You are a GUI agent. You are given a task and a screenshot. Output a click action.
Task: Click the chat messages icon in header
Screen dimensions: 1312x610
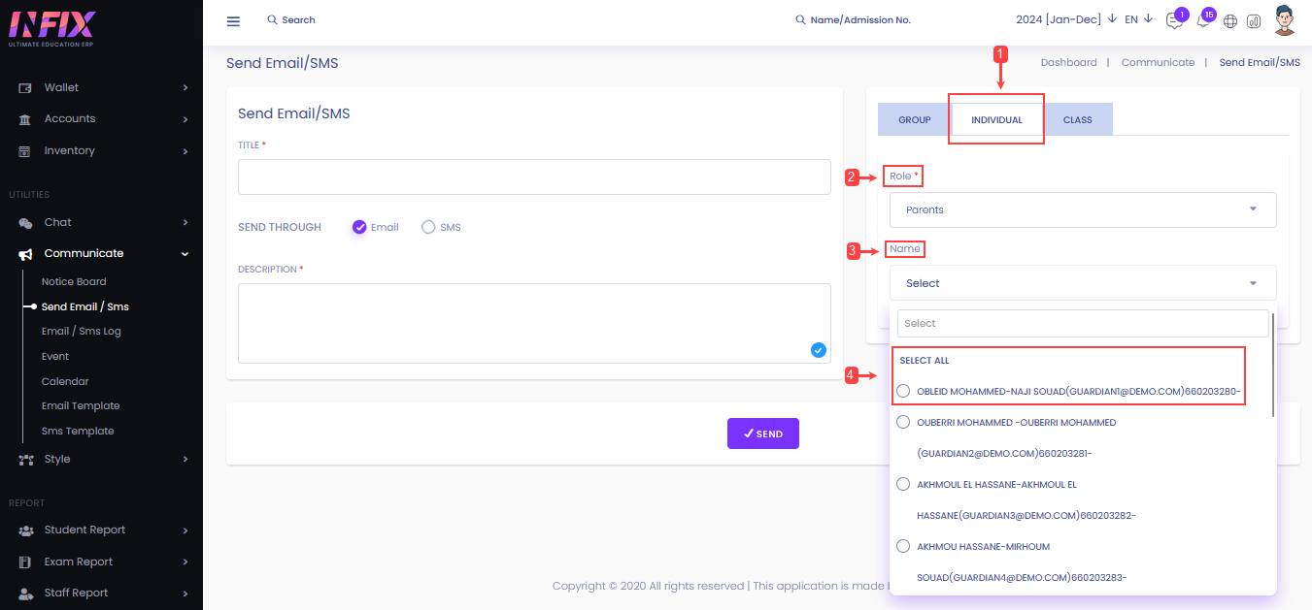(x=1174, y=21)
